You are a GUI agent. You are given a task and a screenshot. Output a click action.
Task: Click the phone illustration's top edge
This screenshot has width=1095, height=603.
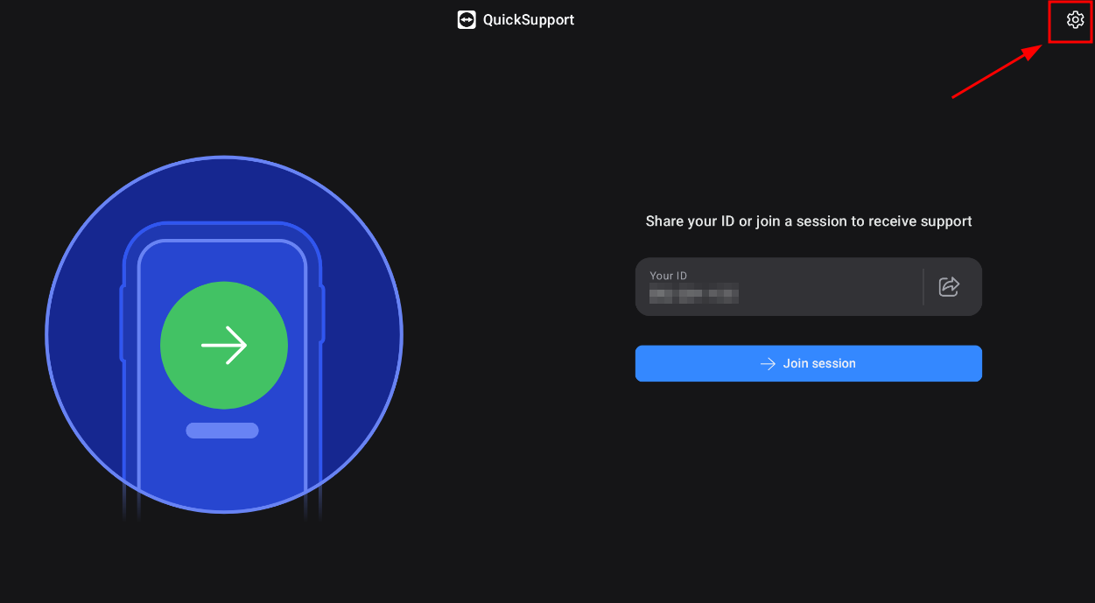pos(222,226)
